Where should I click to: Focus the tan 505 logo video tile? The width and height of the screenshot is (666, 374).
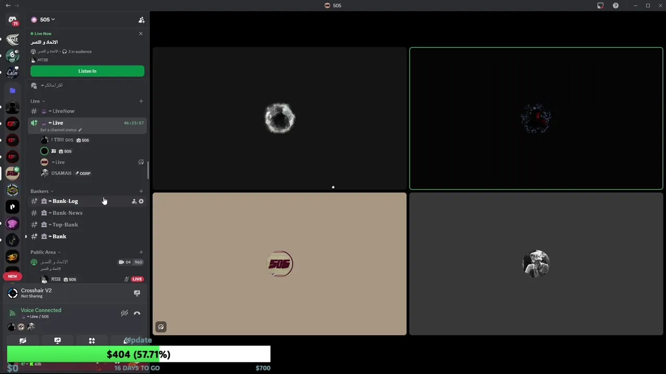pyautogui.click(x=279, y=264)
